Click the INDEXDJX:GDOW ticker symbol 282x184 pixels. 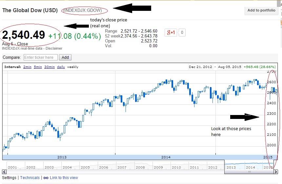(83, 10)
